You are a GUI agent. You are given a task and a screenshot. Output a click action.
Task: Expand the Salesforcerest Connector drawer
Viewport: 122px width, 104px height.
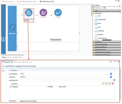(107, 52)
